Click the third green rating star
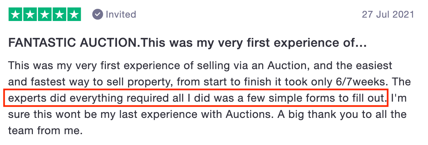The image size is (428, 145). pos(45,14)
